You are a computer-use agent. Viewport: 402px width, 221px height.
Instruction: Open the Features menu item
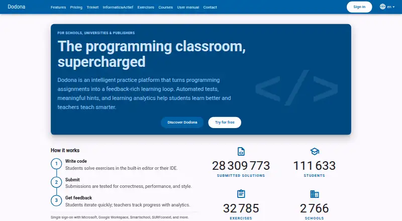[x=58, y=7]
